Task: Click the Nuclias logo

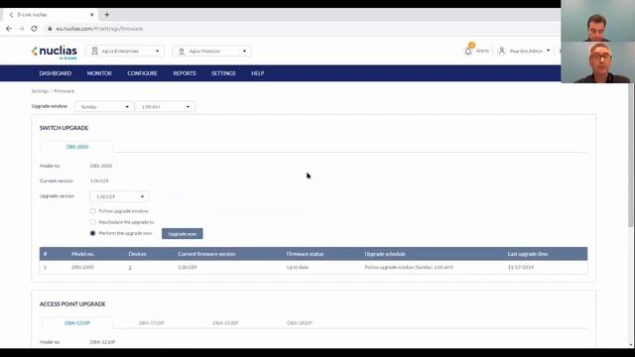Action: (x=55, y=52)
